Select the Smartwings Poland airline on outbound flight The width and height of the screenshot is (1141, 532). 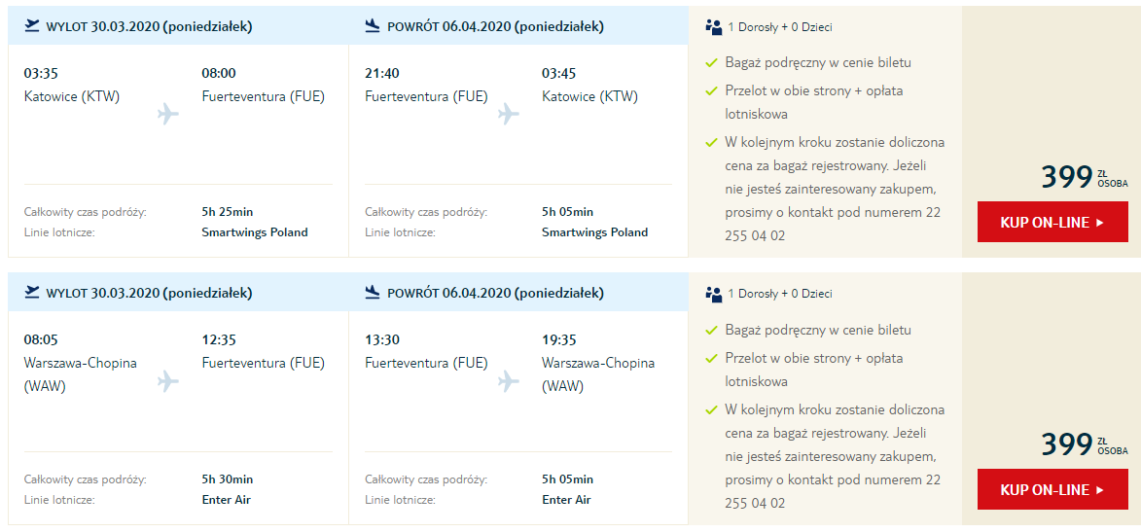click(255, 232)
